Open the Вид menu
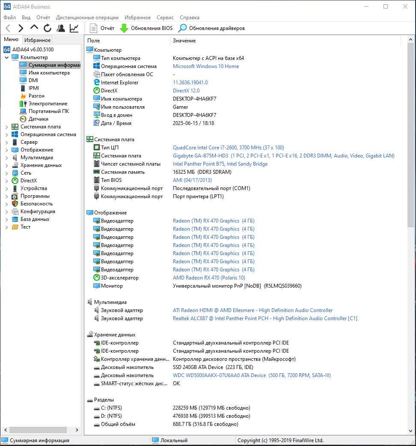Viewport: 416px width, 446px height. tap(26, 18)
